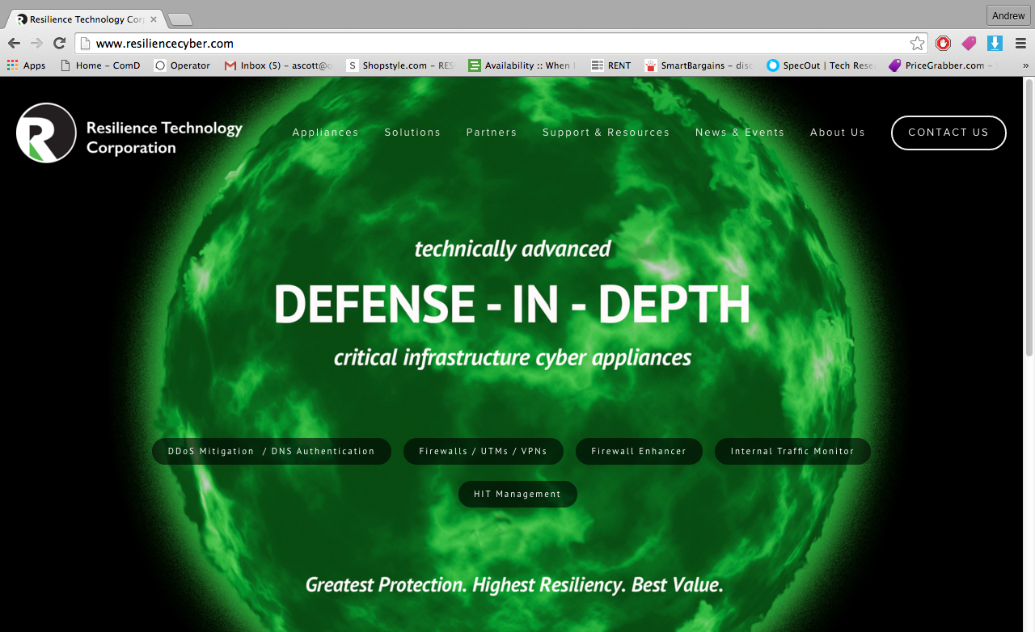Open the SpecOut Tech bookmark
The width and height of the screenshot is (1035, 632).
click(821, 65)
